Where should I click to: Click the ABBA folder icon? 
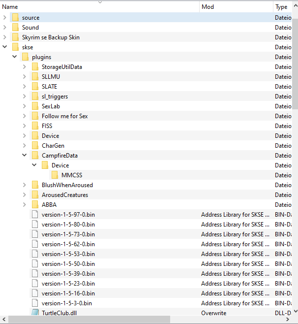tap(35, 204)
